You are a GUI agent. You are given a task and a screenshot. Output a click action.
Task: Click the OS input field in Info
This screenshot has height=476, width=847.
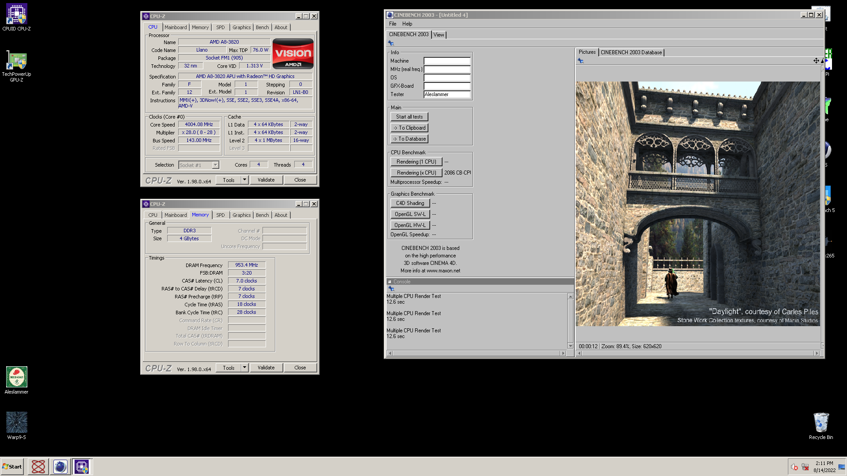447,78
